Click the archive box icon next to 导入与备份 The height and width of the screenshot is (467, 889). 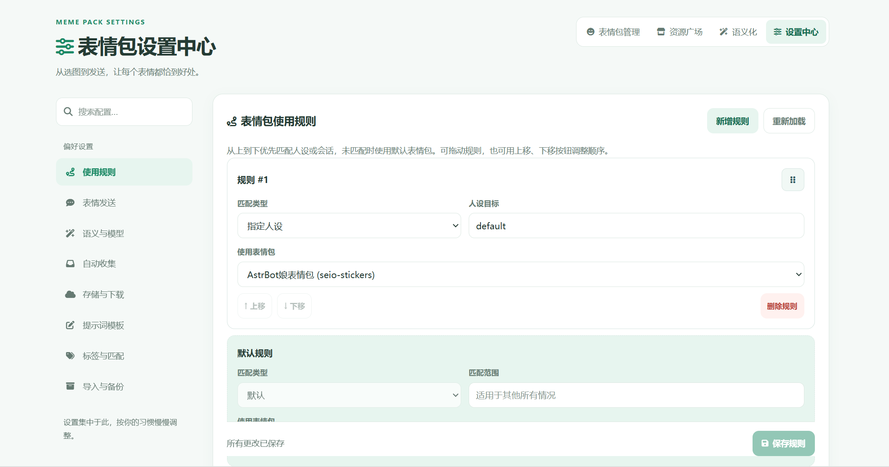point(70,386)
